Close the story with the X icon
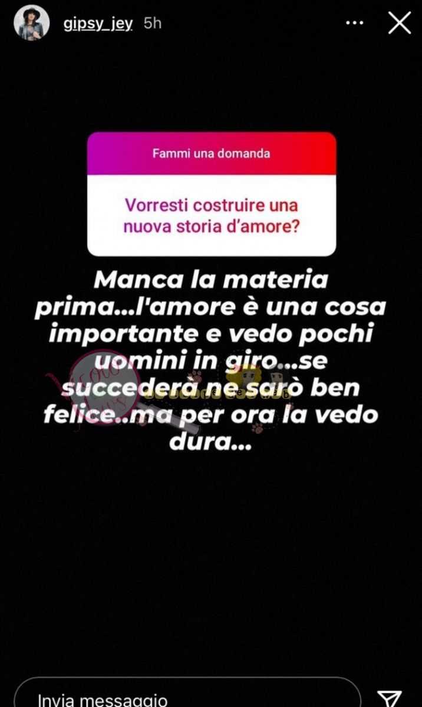This screenshot has width=422, height=707. [x=400, y=23]
